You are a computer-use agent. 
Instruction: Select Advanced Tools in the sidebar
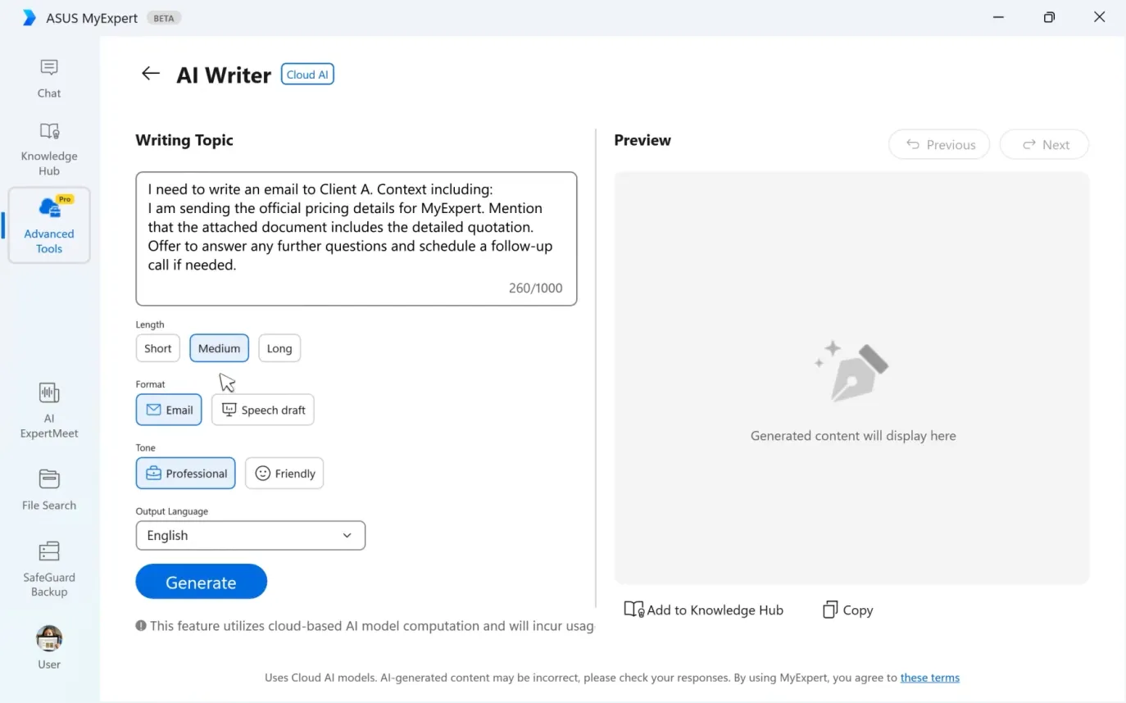(x=49, y=225)
